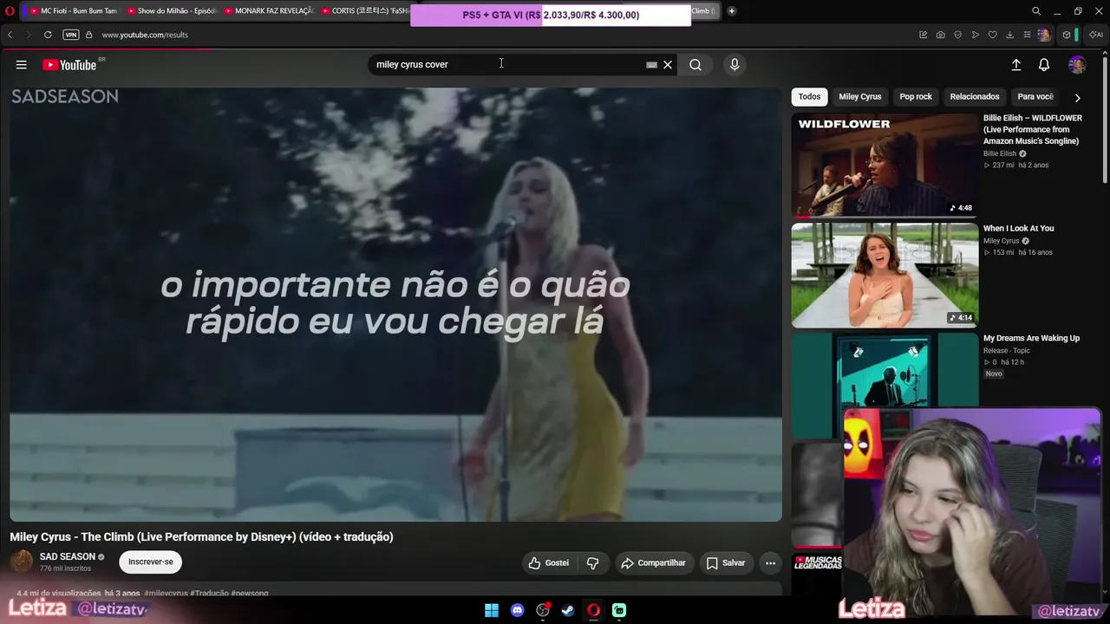Go to the YouTube home logo

(70, 65)
